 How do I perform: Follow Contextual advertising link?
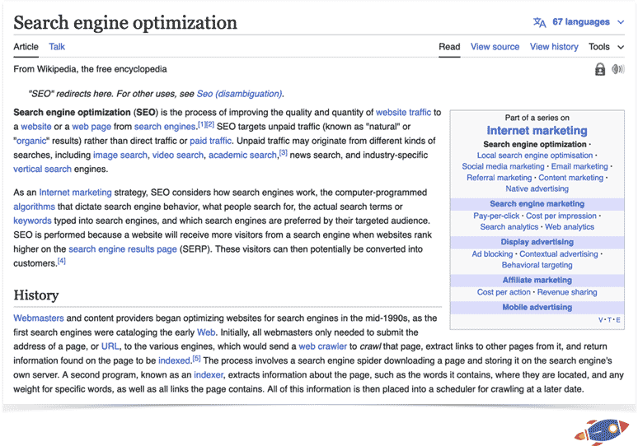click(x=559, y=254)
